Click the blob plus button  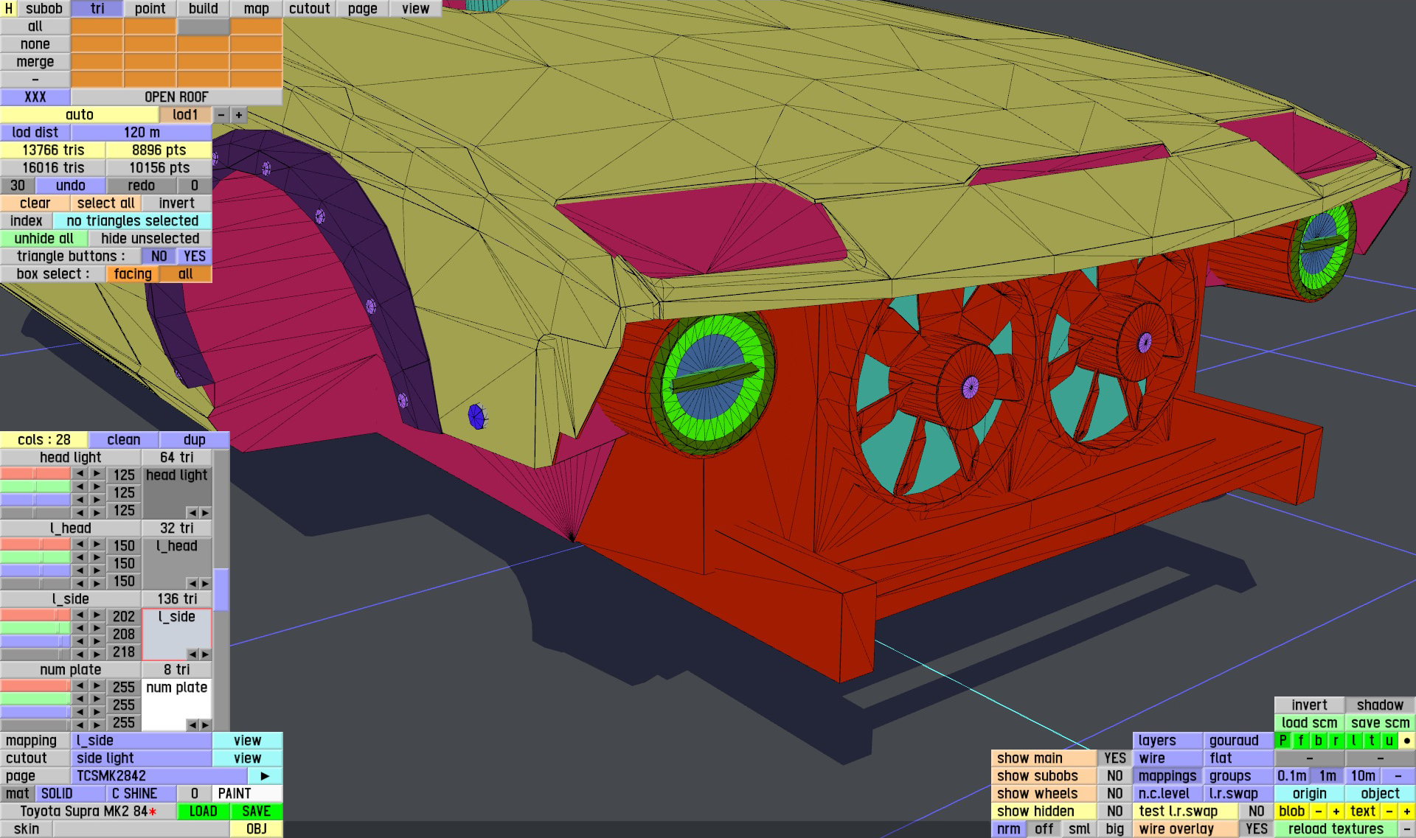(x=1336, y=811)
